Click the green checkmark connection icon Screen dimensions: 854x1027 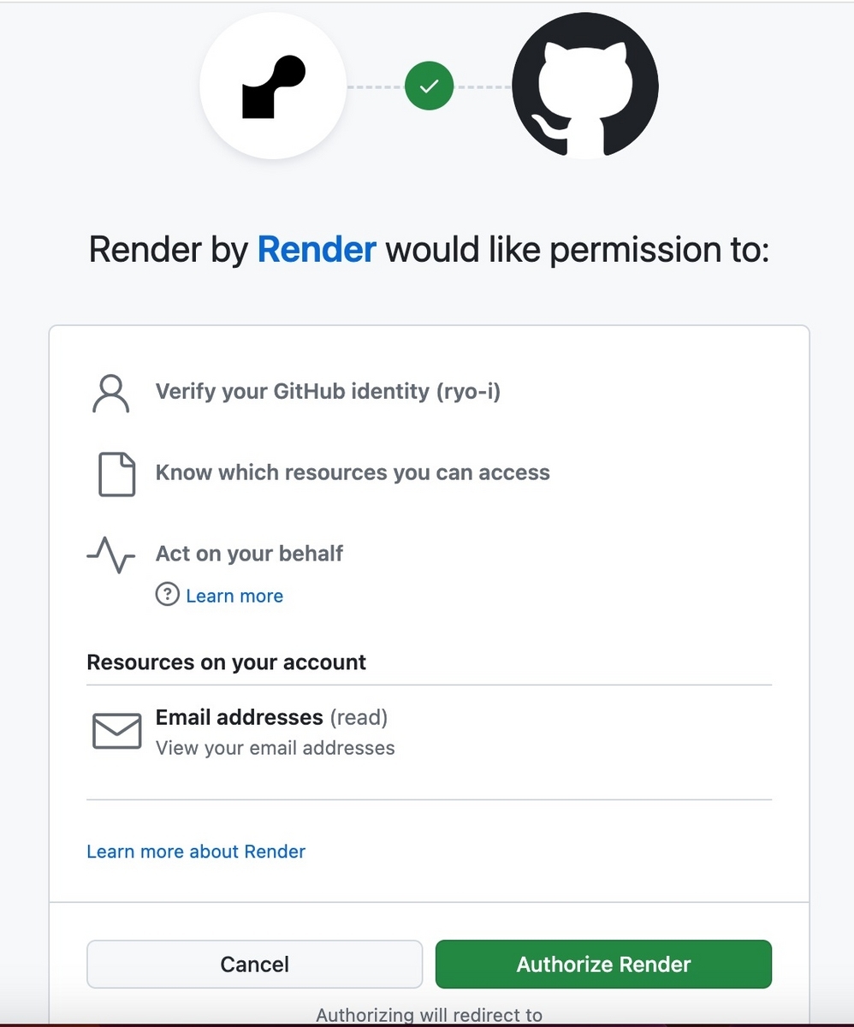[x=430, y=86]
